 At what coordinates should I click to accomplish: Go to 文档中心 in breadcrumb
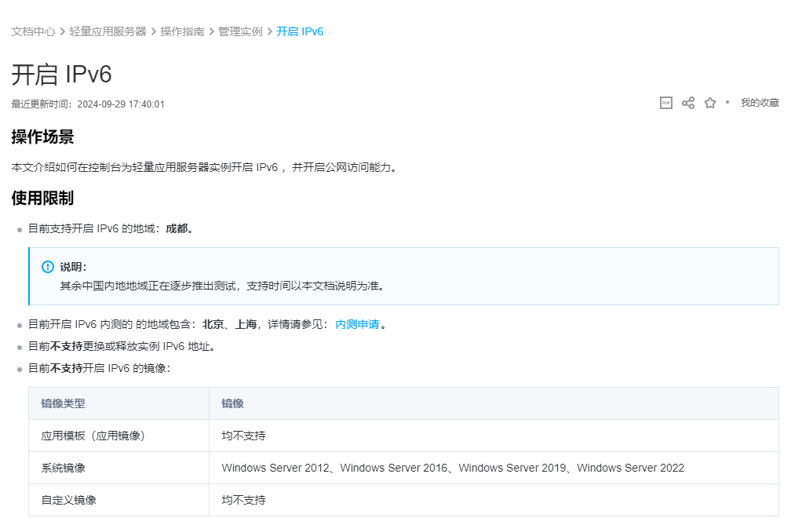(33, 31)
